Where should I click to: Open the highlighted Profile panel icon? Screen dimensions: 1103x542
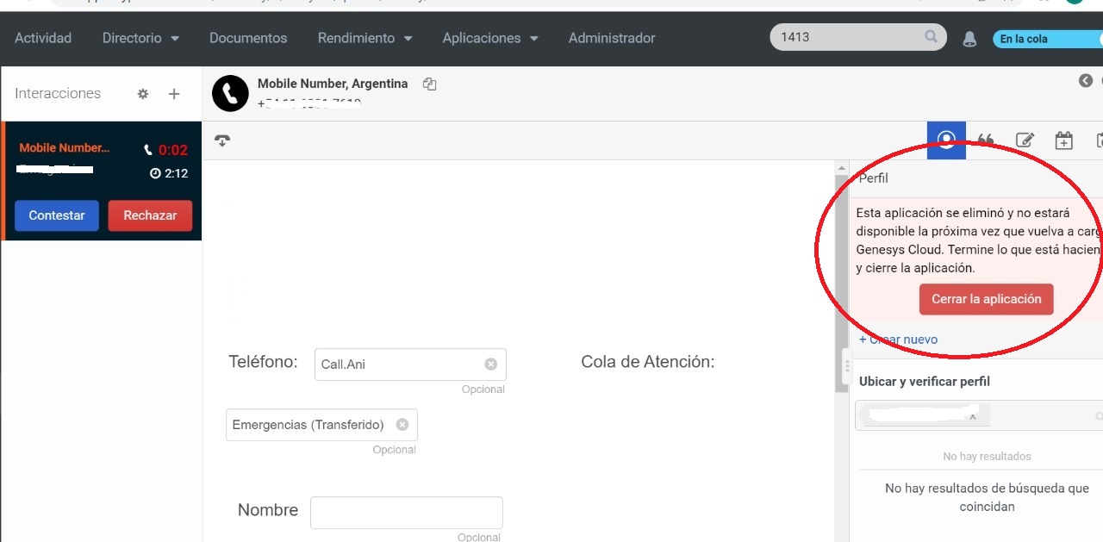946,139
